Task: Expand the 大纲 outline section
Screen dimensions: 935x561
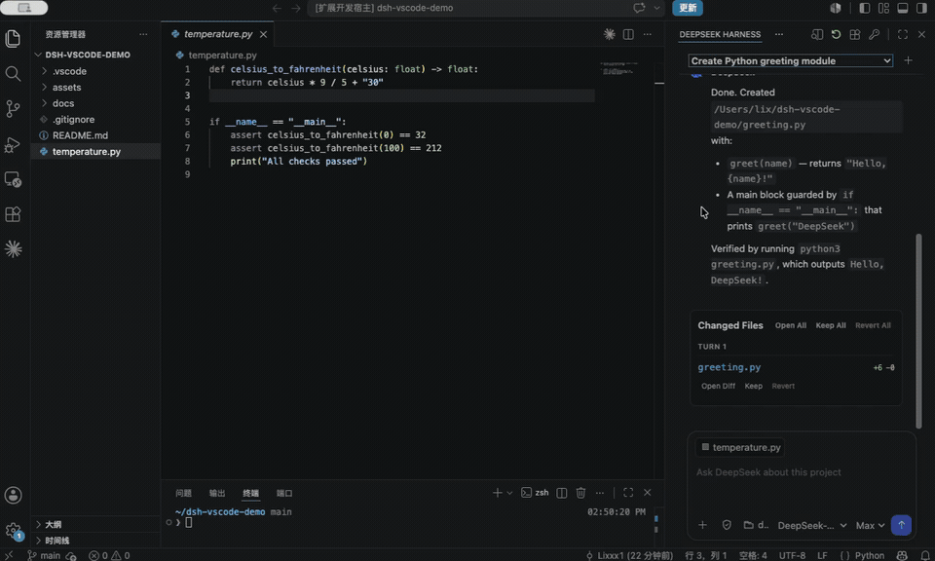Action: 53,525
